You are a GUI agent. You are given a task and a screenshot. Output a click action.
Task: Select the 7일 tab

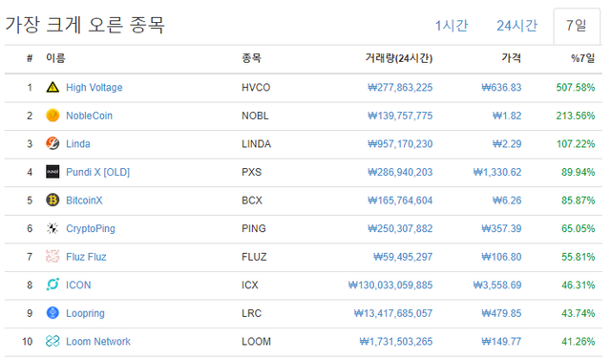(x=577, y=26)
